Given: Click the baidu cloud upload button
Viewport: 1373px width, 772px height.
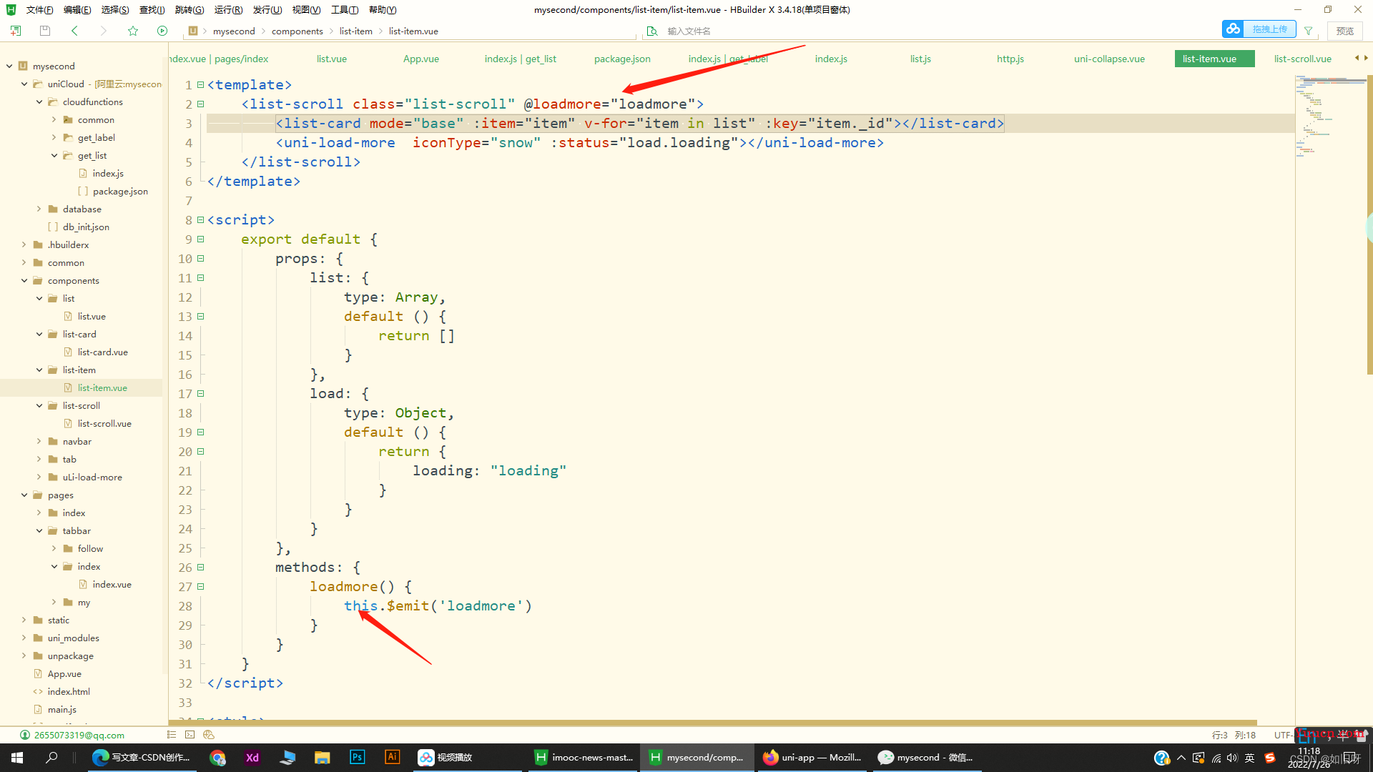Looking at the screenshot, I should 1259,29.
